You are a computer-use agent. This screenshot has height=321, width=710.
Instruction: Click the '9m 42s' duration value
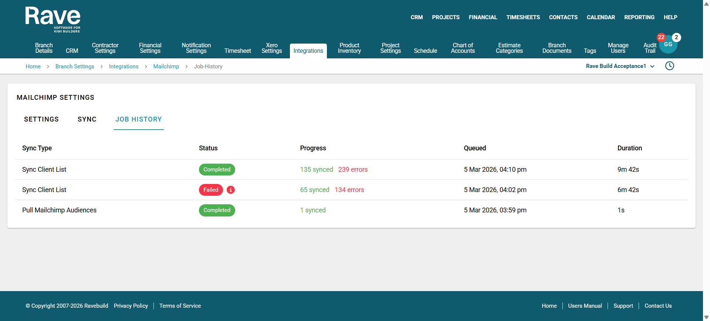click(x=628, y=170)
